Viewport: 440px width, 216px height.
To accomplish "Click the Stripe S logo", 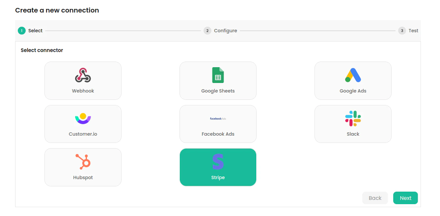I will 218,162.
